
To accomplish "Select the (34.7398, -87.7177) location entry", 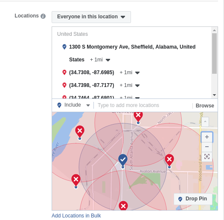I will tap(91, 85).
